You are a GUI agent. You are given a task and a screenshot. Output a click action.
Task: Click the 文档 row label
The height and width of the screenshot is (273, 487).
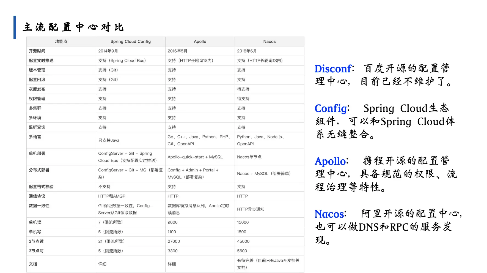pyautogui.click(x=33, y=264)
